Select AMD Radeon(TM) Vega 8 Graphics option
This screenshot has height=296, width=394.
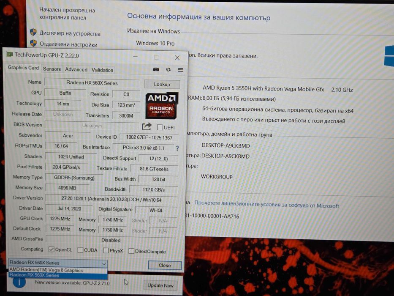[x=58, y=270]
